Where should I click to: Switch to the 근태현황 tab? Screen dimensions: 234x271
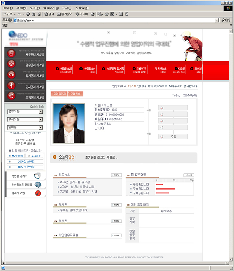pyautogui.click(x=76, y=94)
